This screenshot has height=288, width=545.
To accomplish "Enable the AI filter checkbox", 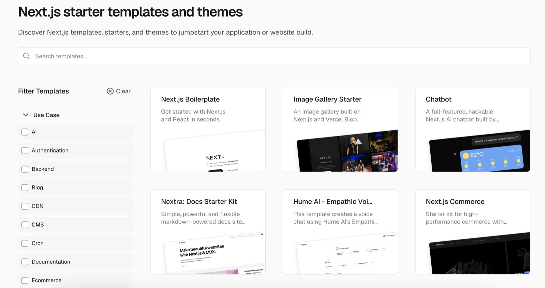I will pyautogui.click(x=25, y=132).
